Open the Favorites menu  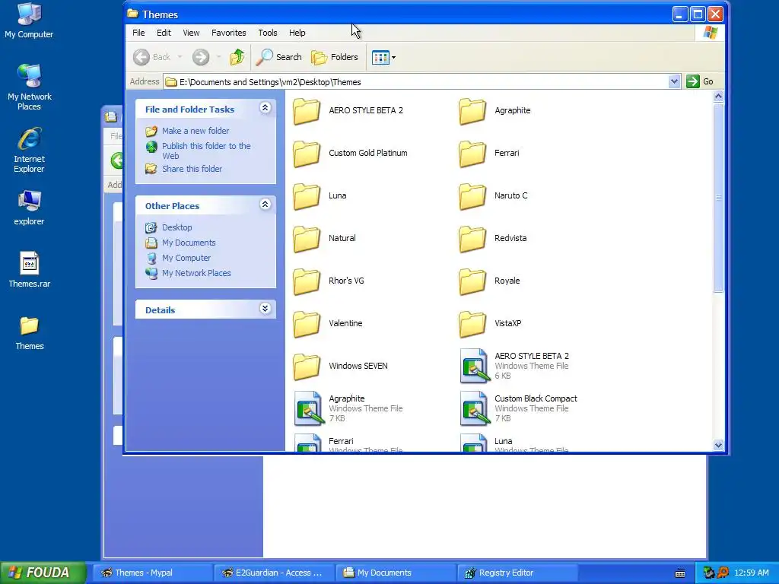pos(228,33)
